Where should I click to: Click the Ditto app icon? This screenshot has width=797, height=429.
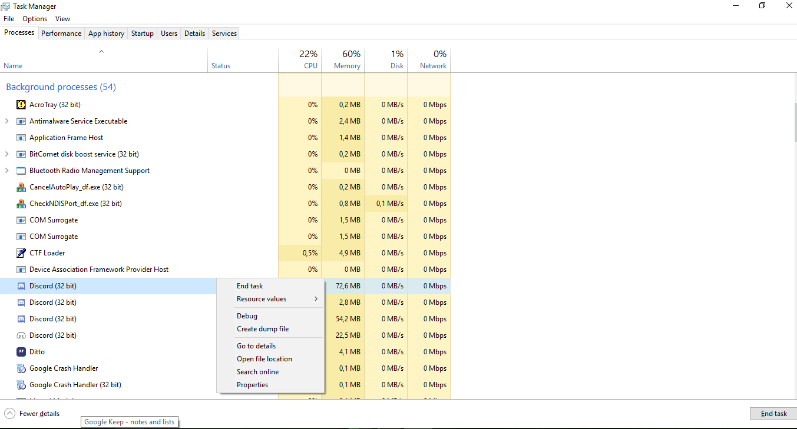tap(21, 351)
